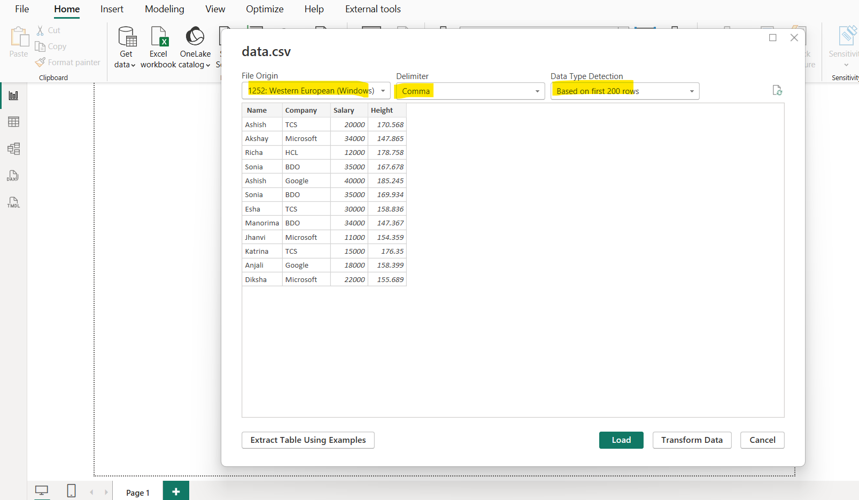This screenshot has width=859, height=500.
Task: Switch to Table view
Action: pyautogui.click(x=13, y=122)
